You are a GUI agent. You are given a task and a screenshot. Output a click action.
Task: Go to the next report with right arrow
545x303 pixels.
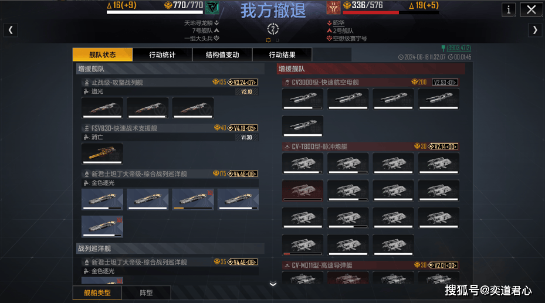point(535,30)
